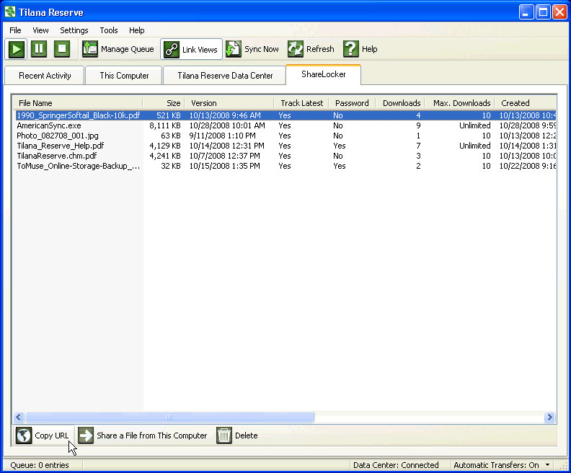Click the Sync Now toolbar icon
Screen dimensions: 571x473
(x=234, y=50)
